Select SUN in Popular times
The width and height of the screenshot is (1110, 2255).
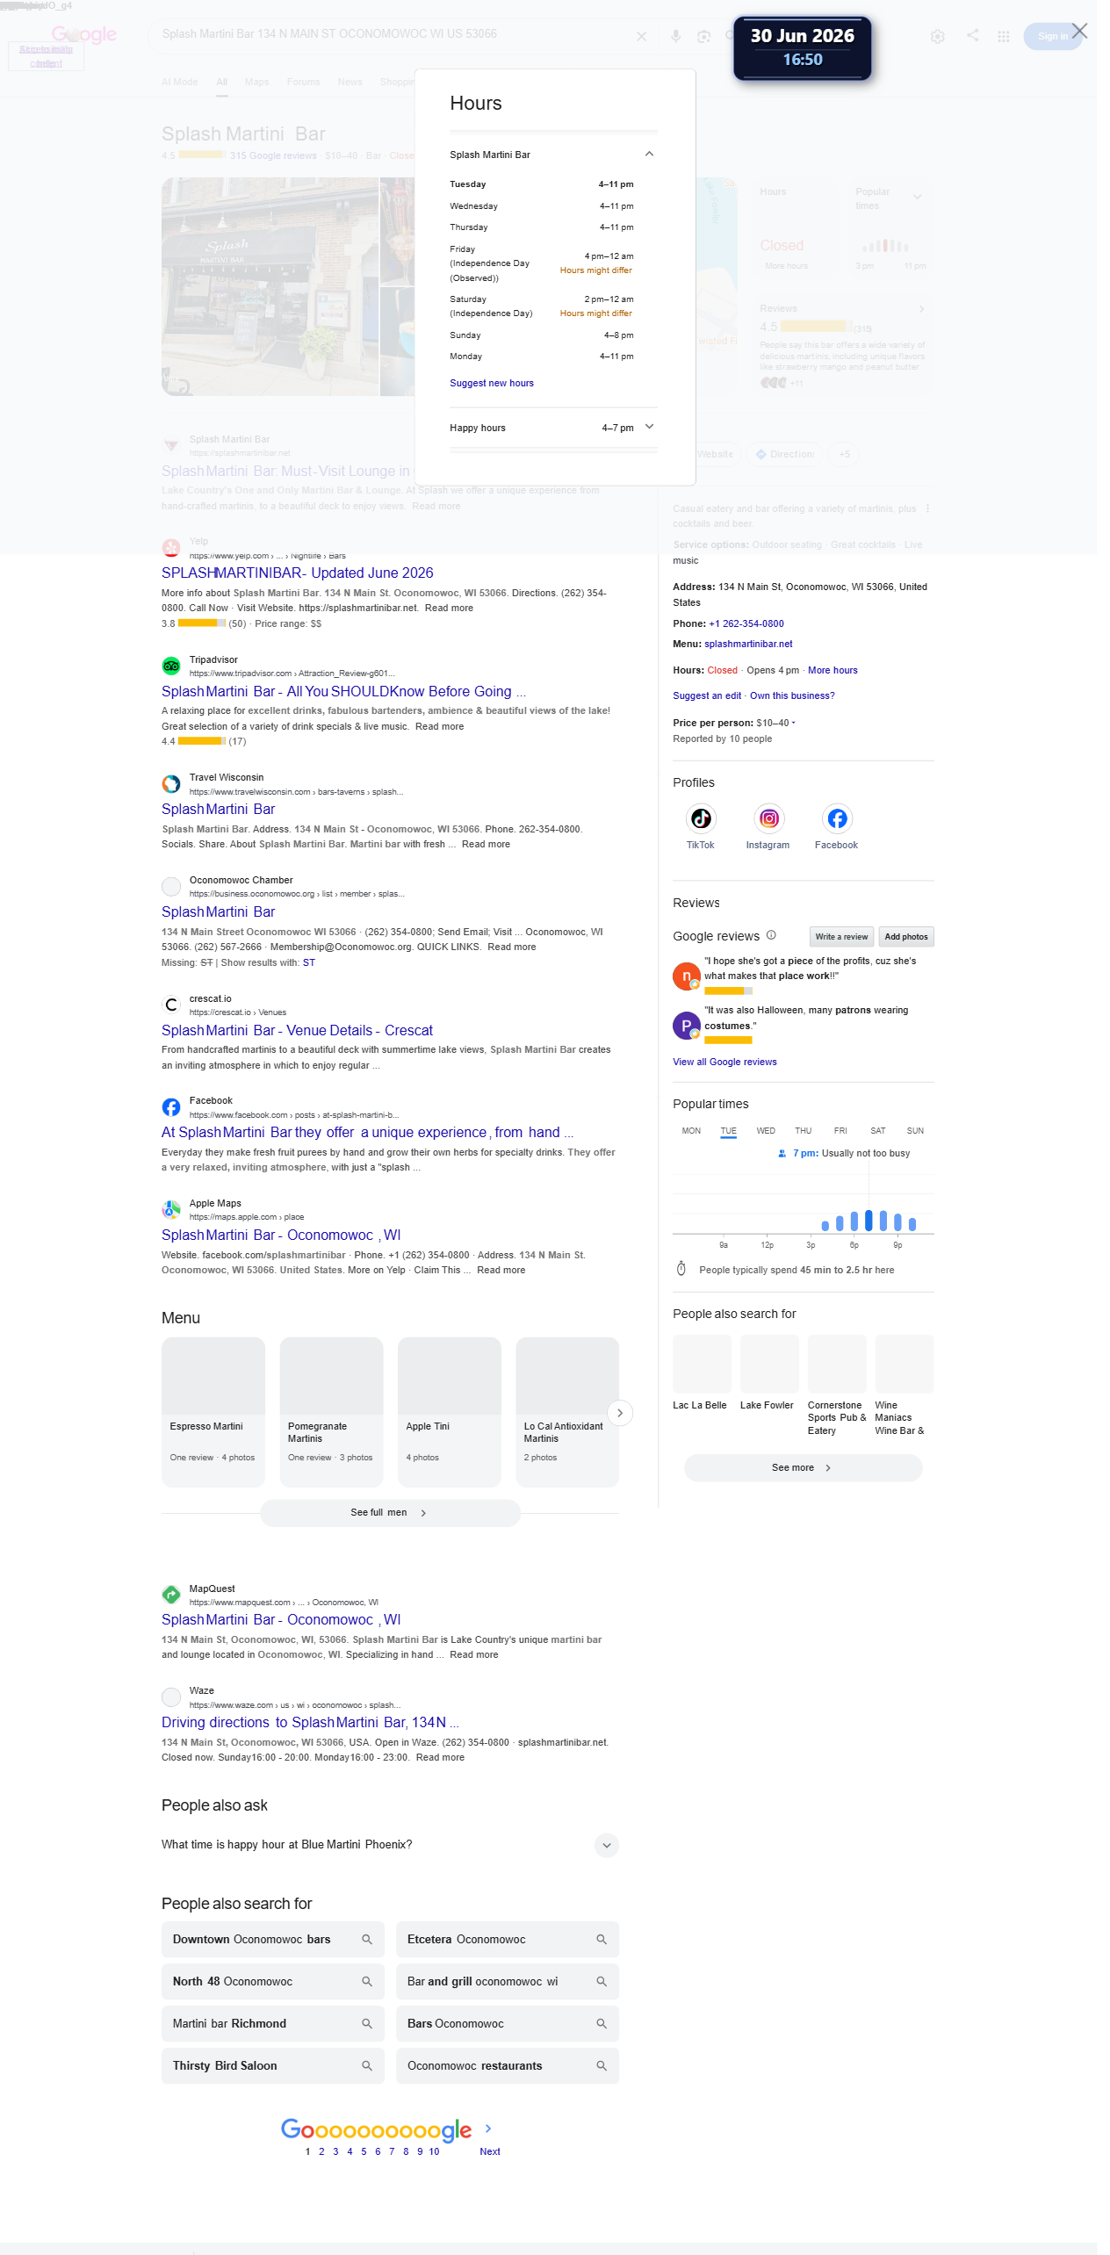[915, 1131]
